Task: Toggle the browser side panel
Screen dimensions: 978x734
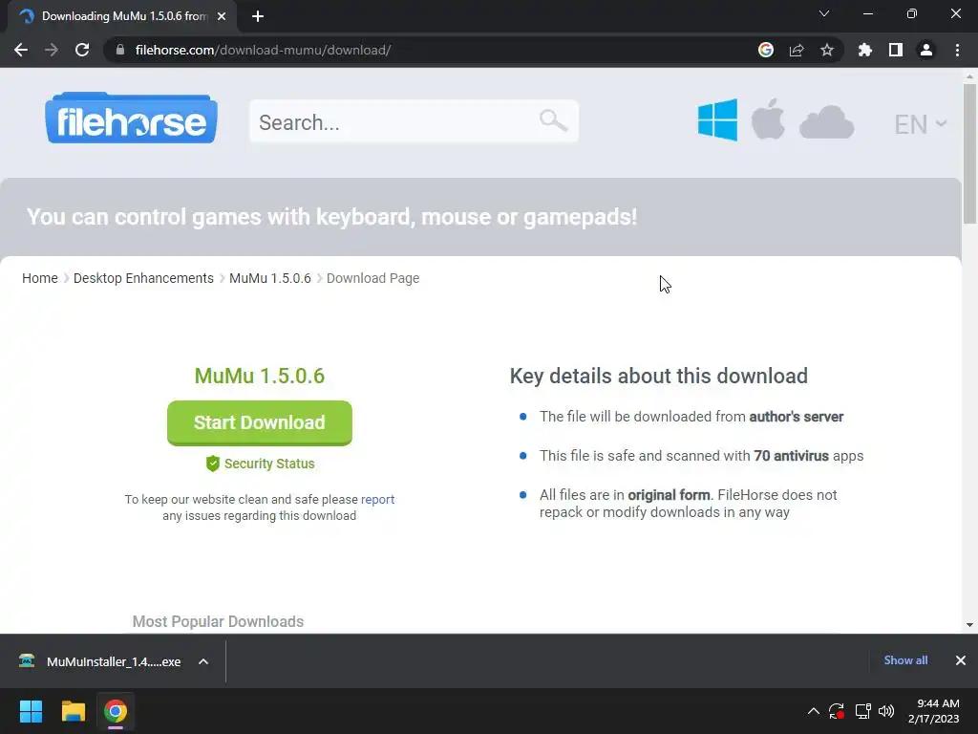Action: click(896, 50)
